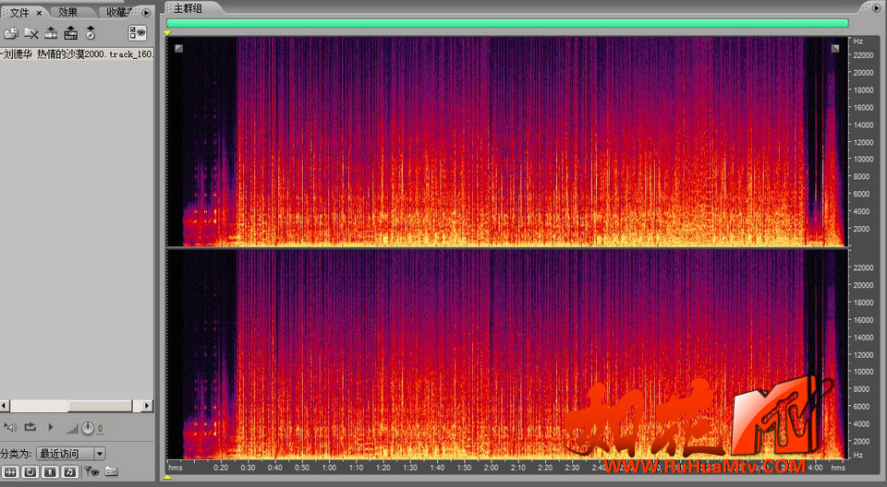Click the filter with eye options icon
The image size is (887, 487).
point(91,470)
